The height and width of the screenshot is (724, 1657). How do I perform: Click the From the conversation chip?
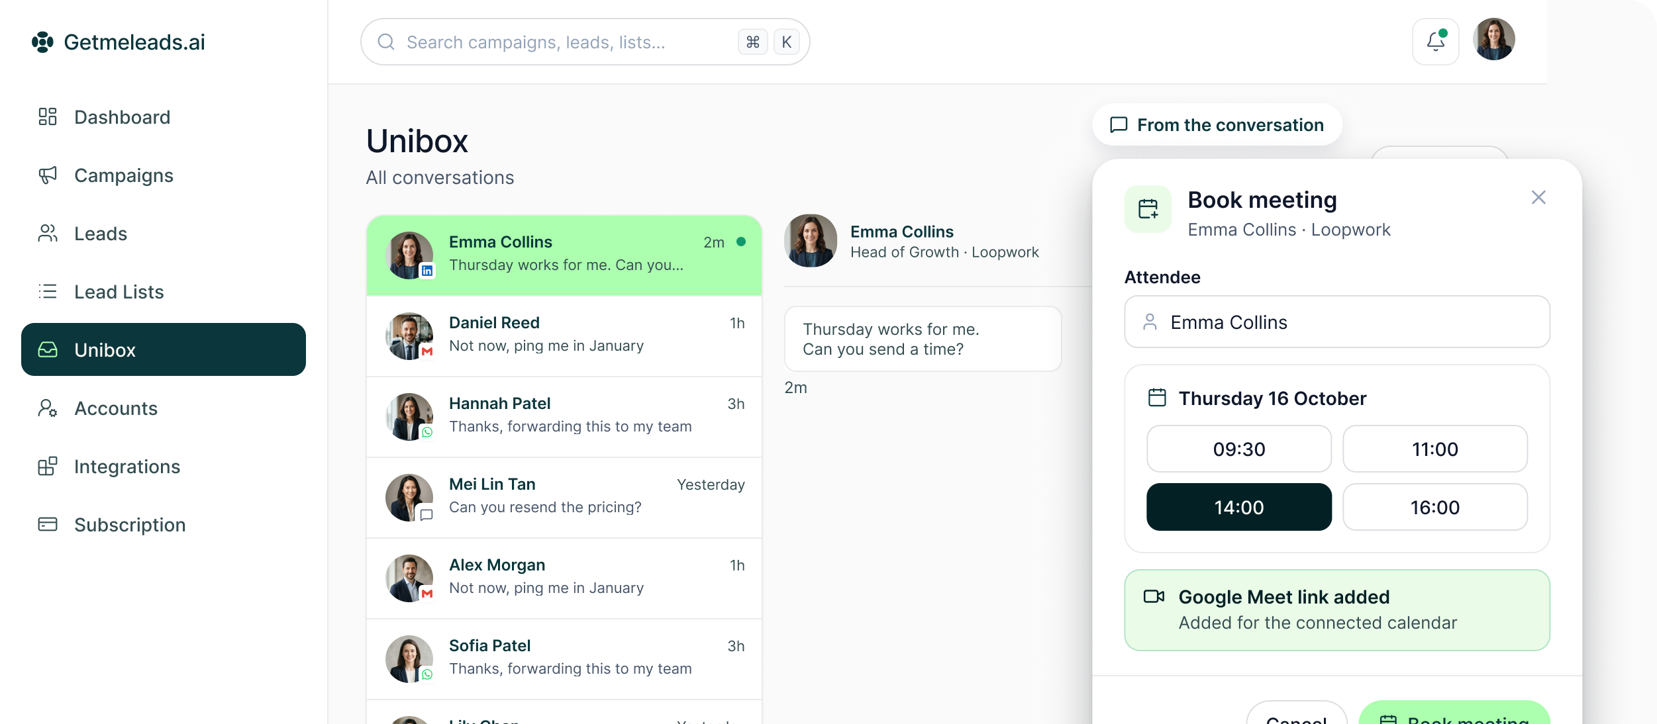pos(1217,124)
